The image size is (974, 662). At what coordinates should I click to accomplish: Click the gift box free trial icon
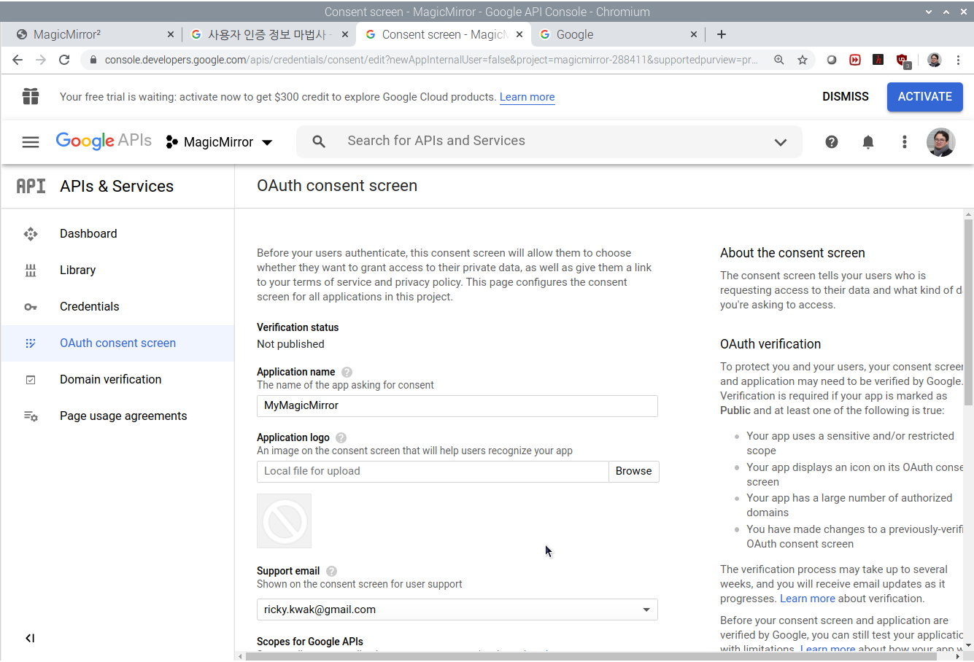(x=31, y=96)
